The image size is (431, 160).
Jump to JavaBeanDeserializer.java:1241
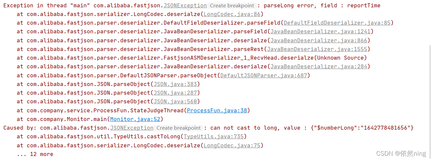(x=320, y=31)
